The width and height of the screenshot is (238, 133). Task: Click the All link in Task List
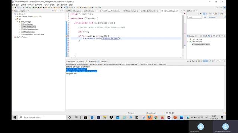205,17
